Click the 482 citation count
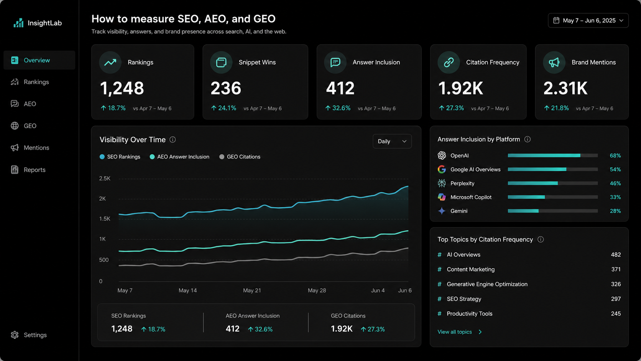641x361 pixels. [616, 255]
